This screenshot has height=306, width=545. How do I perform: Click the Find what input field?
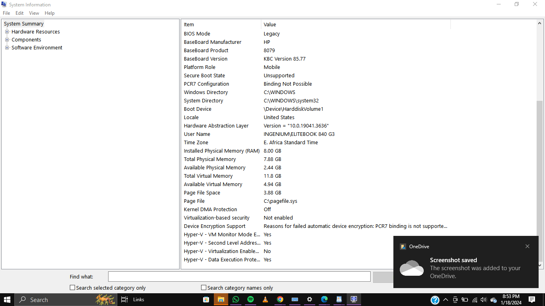point(239,277)
